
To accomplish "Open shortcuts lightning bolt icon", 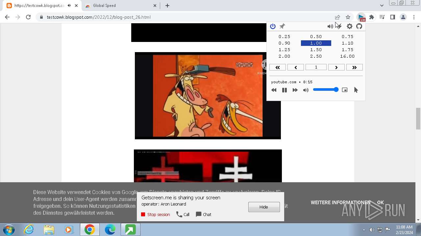I will point(340,26).
